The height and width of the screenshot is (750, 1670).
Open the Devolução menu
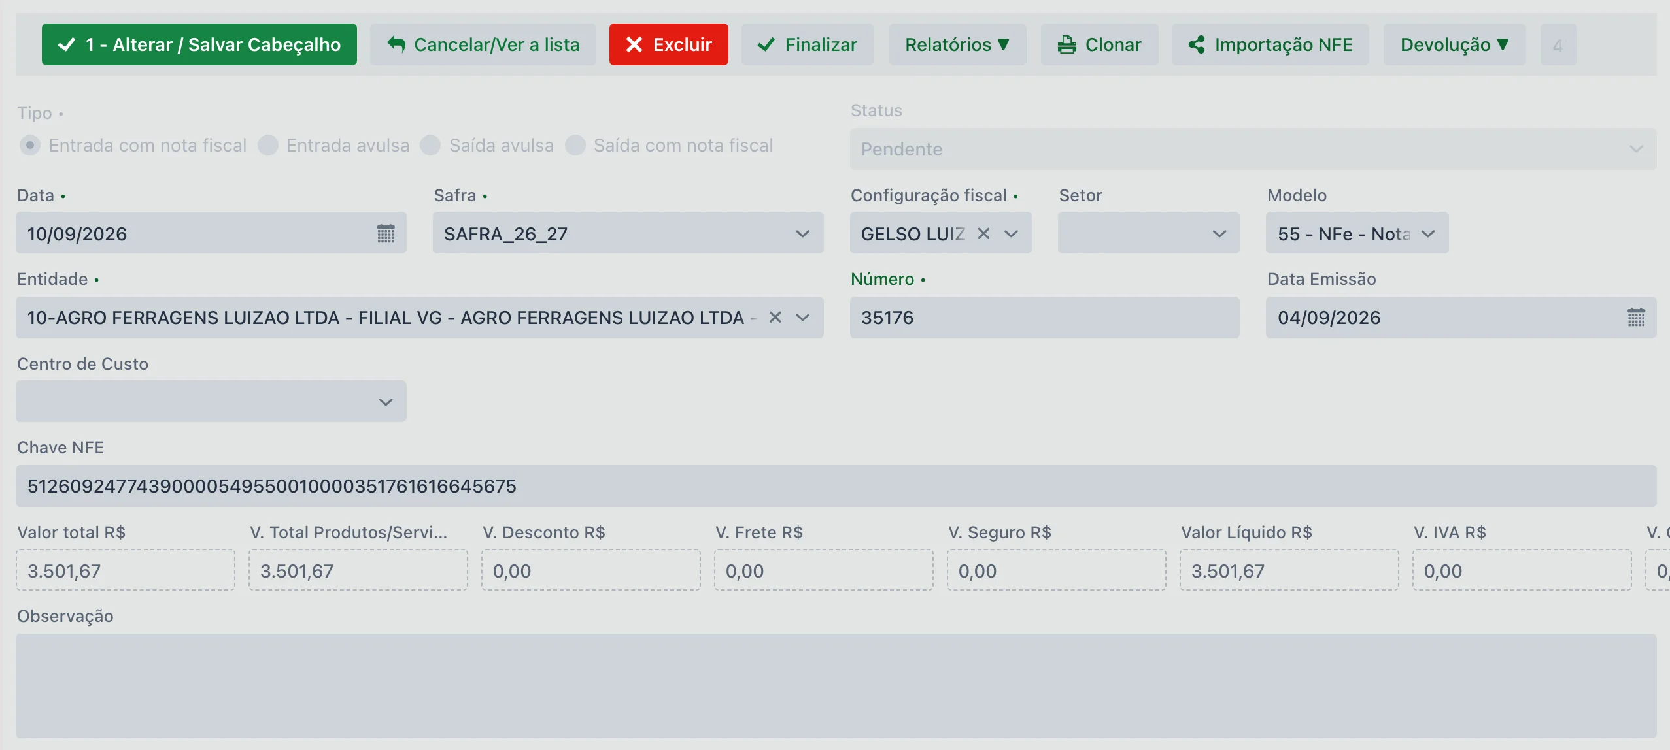click(1454, 44)
